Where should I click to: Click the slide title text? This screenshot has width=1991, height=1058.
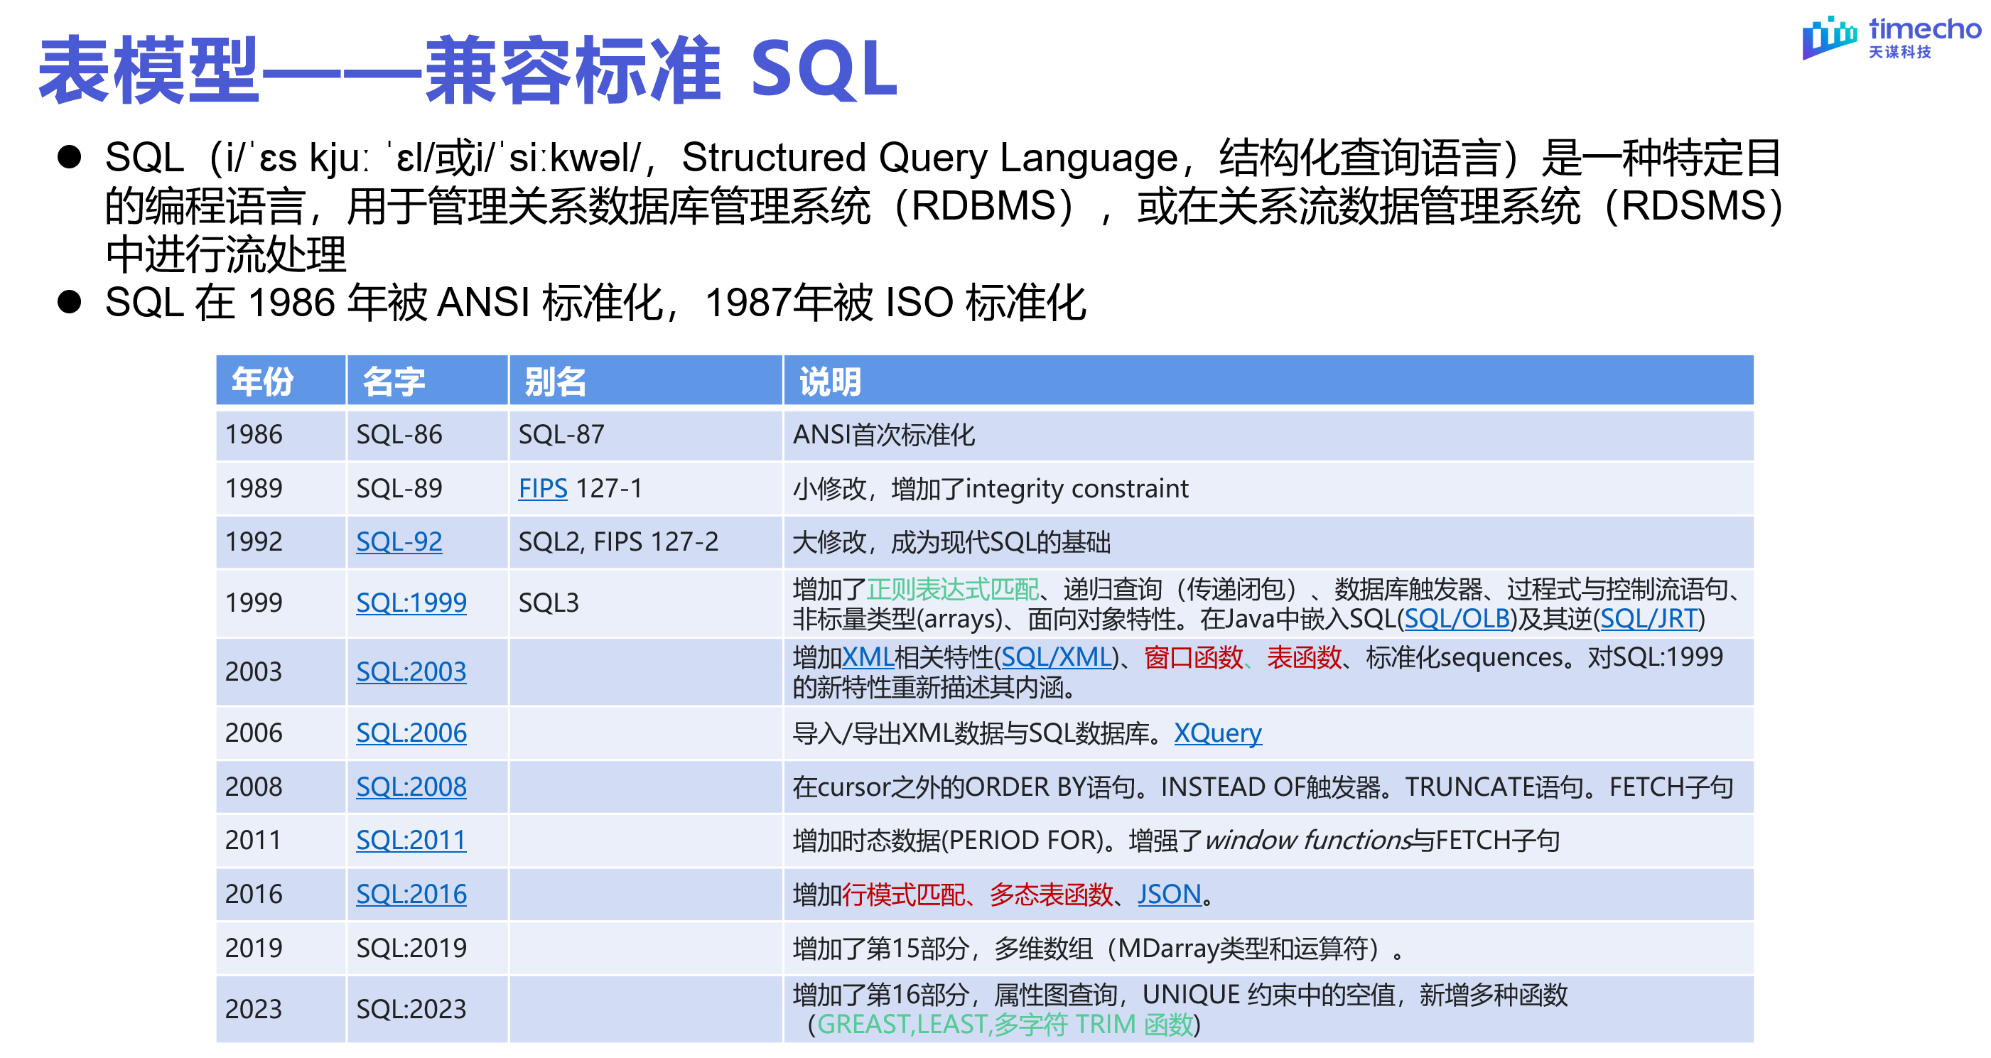pos(468,71)
